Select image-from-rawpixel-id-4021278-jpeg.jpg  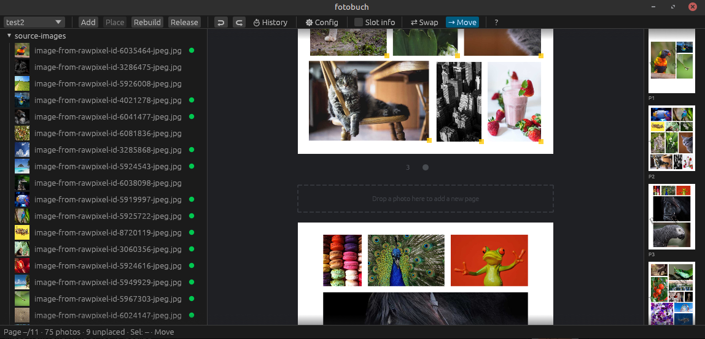coord(108,100)
